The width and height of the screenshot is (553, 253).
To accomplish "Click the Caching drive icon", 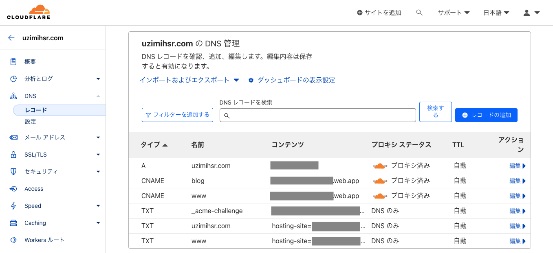I will click(x=13, y=223).
